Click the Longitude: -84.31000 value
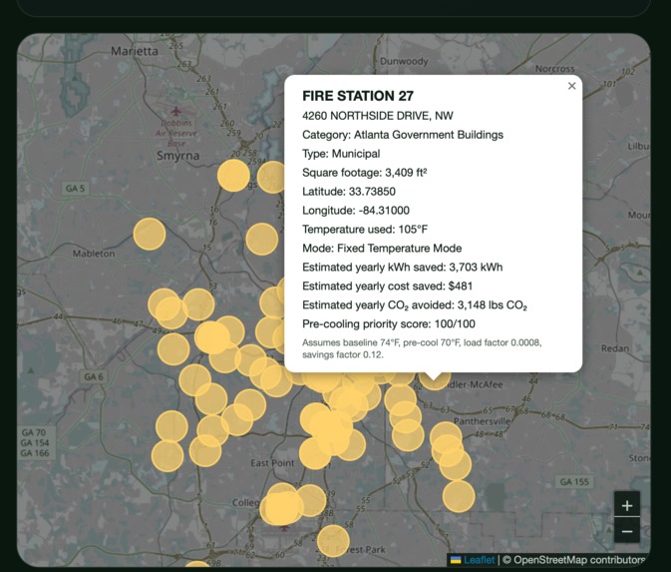The image size is (671, 572). click(355, 210)
